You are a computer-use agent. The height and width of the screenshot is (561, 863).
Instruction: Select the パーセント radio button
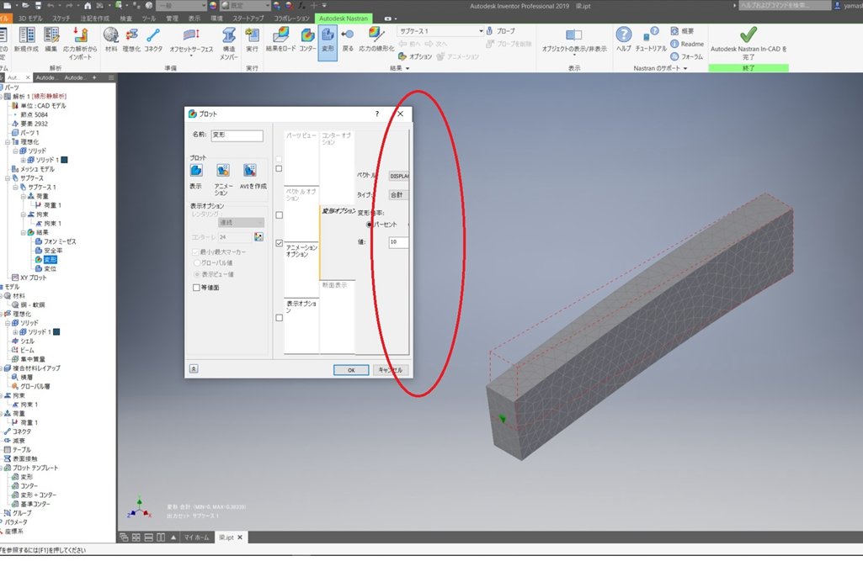click(370, 225)
